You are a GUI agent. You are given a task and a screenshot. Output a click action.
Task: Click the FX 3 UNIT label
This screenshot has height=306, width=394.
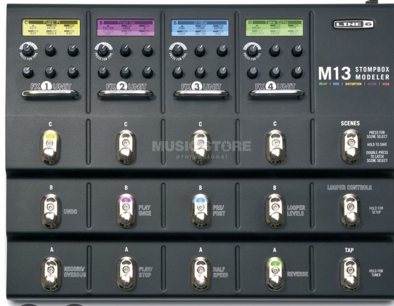[x=201, y=87]
